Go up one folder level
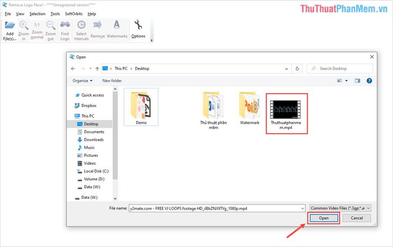Image resolution: width=393 pixels, height=247 pixels. [97, 69]
